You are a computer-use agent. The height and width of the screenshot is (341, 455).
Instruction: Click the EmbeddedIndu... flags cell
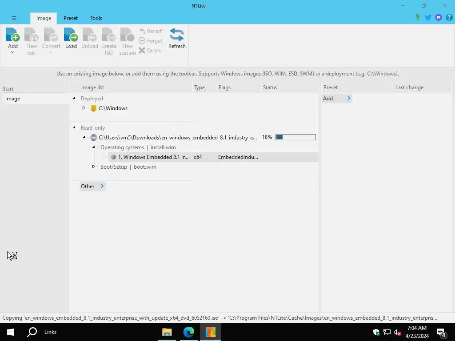tap(238, 157)
